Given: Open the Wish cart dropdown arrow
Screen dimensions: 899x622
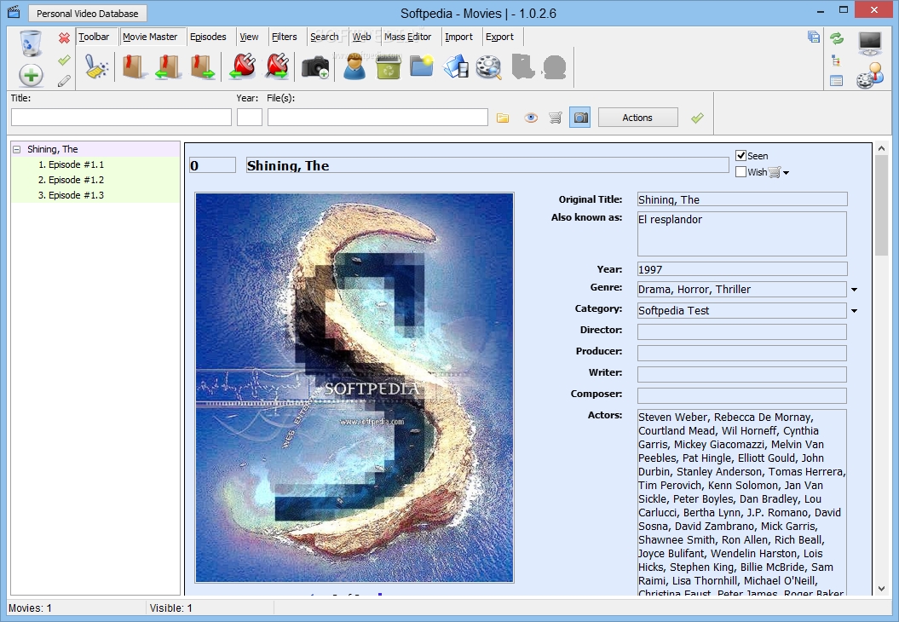Looking at the screenshot, I should (786, 173).
